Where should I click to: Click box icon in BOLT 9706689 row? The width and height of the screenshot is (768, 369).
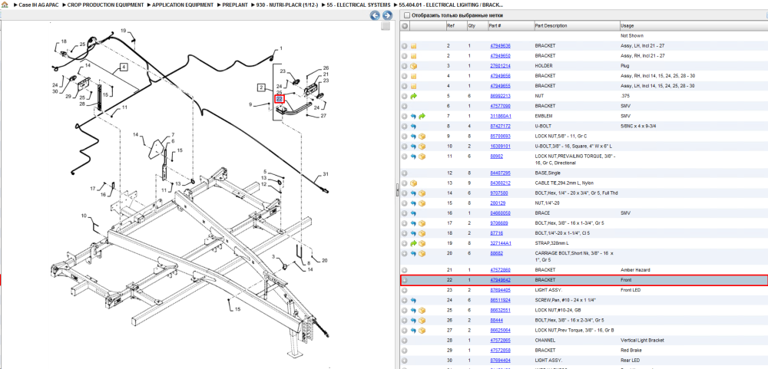tap(422, 223)
